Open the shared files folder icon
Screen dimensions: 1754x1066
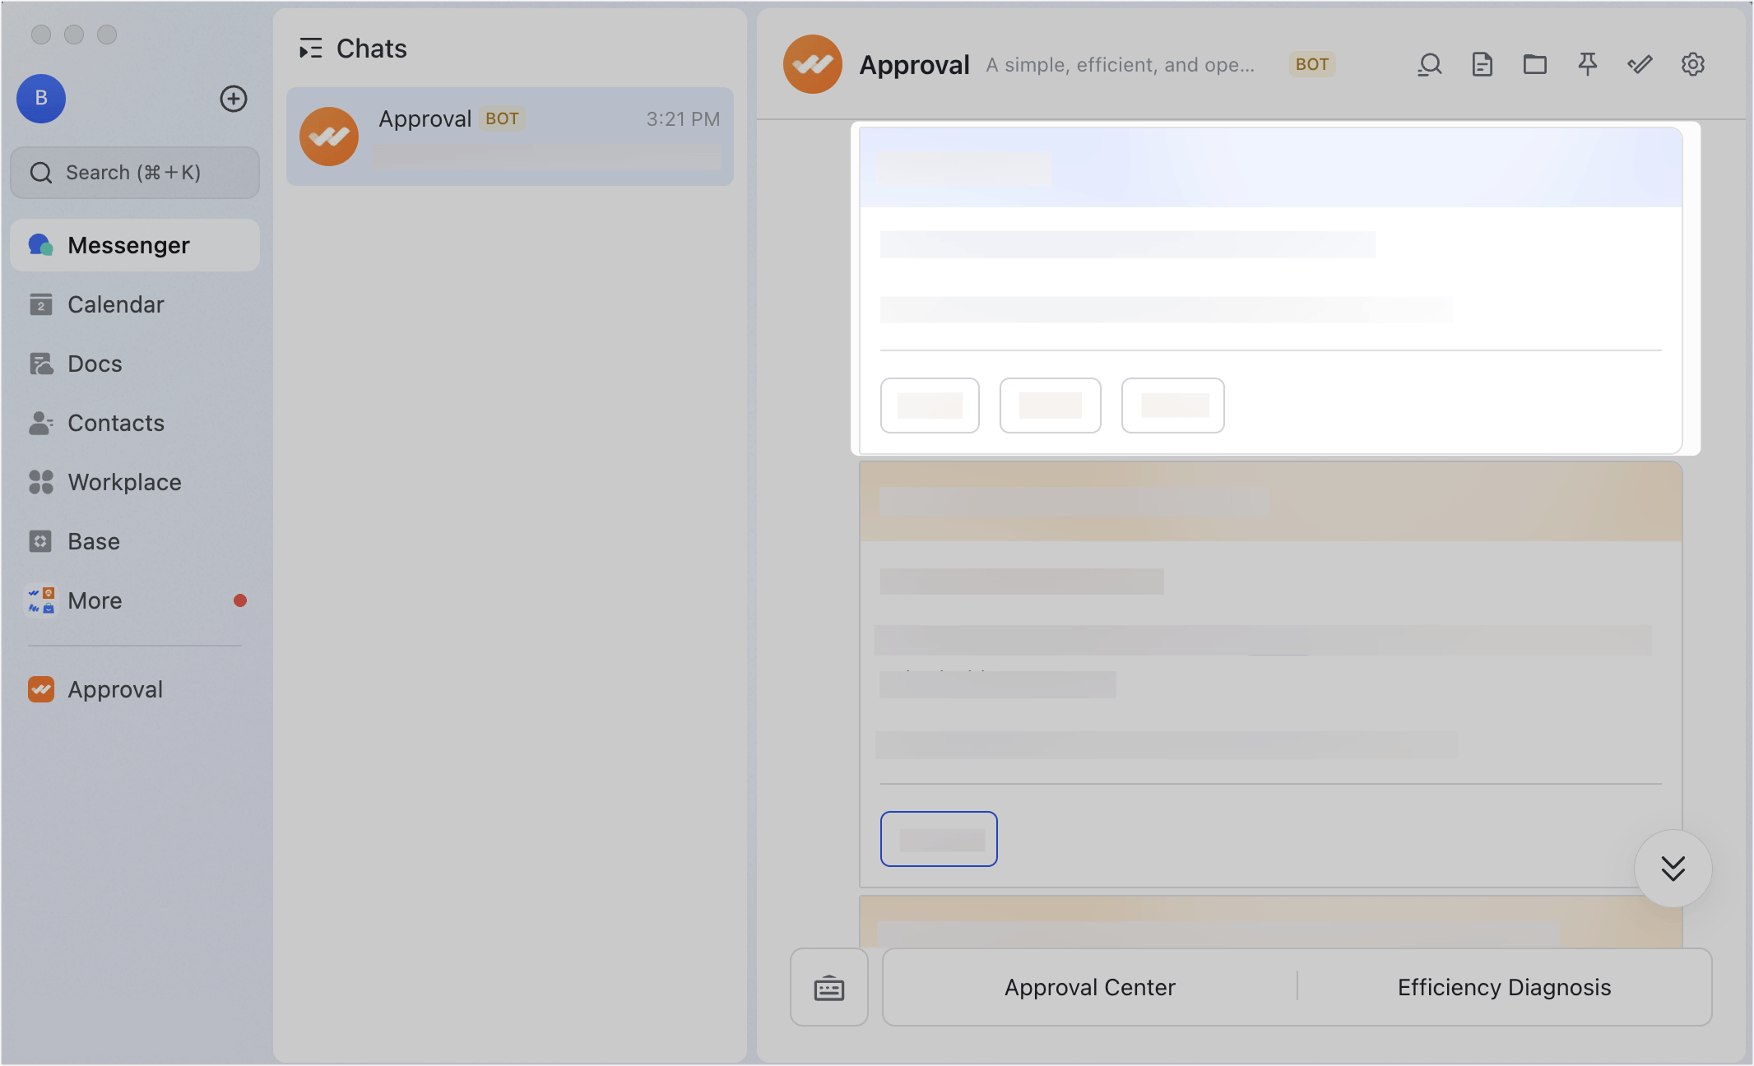coord(1534,64)
